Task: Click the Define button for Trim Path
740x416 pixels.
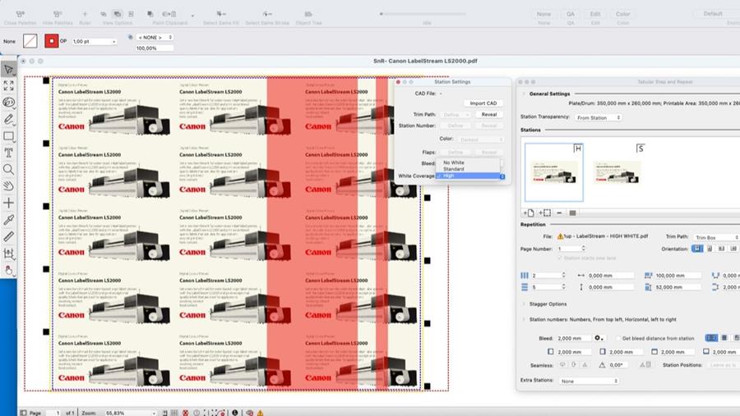Action: click(x=455, y=115)
